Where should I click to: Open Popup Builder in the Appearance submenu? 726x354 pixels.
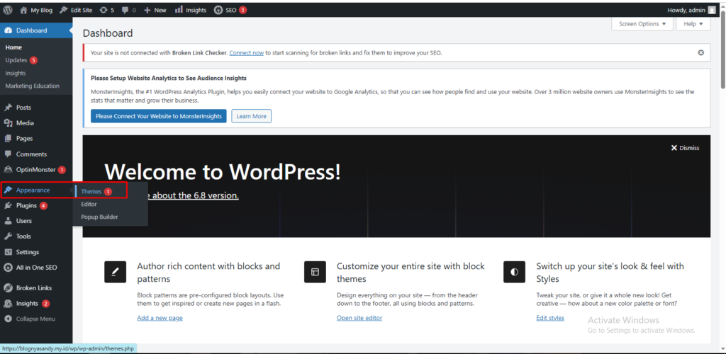99,217
